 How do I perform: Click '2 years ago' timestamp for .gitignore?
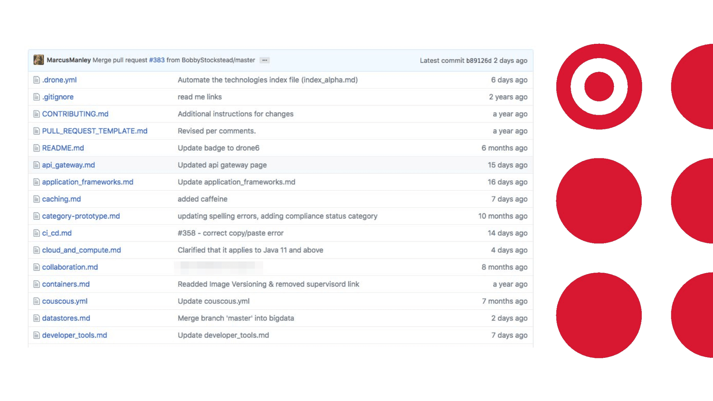point(508,97)
